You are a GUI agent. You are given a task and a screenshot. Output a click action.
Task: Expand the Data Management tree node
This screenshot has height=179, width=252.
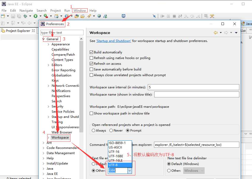click(43, 153)
